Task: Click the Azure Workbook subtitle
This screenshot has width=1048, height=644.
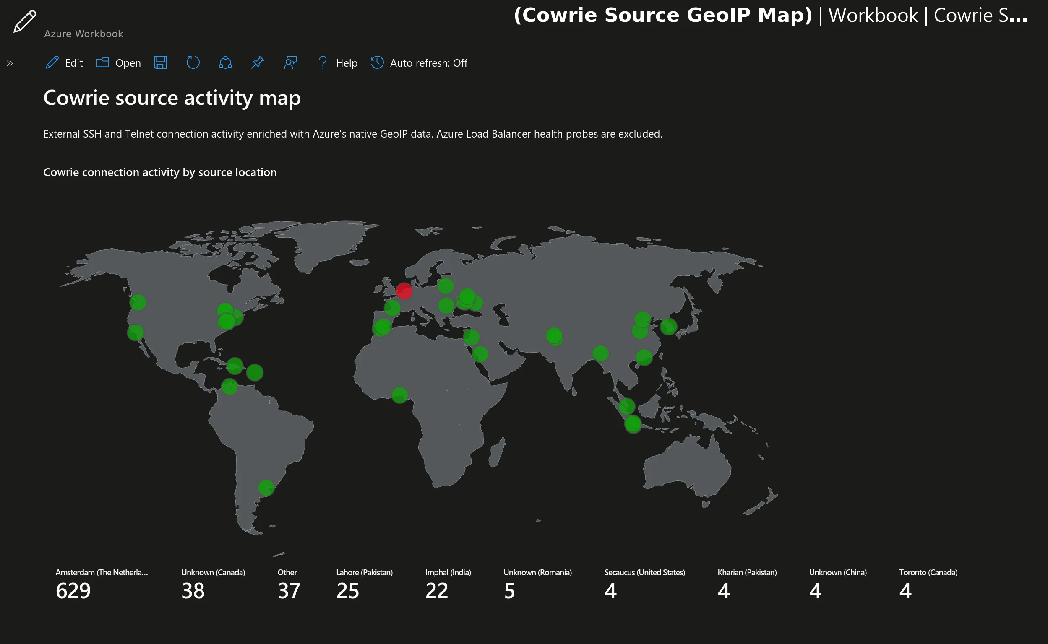Action: click(83, 34)
